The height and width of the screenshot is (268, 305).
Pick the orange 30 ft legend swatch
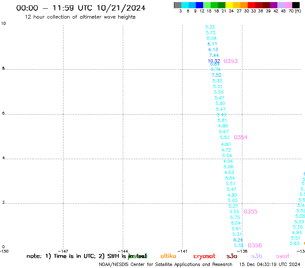(244, 5)
